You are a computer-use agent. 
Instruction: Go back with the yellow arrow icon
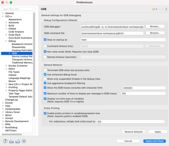pos(154,9)
